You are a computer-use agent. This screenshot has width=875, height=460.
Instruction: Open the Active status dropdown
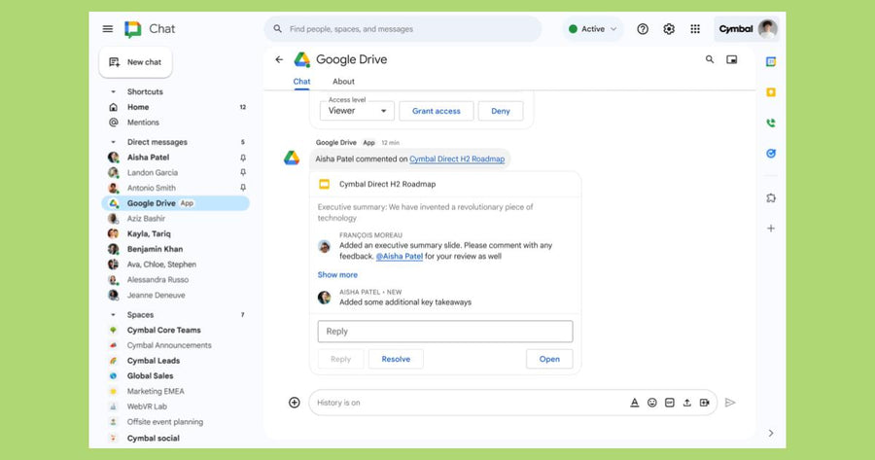click(593, 29)
